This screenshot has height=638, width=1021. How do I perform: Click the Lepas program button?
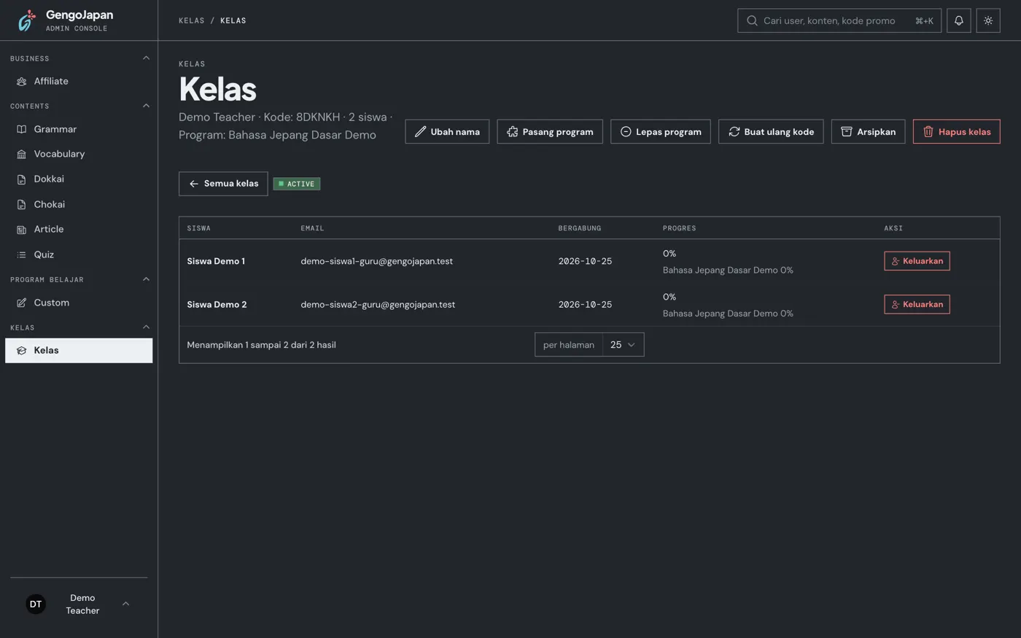pos(660,132)
